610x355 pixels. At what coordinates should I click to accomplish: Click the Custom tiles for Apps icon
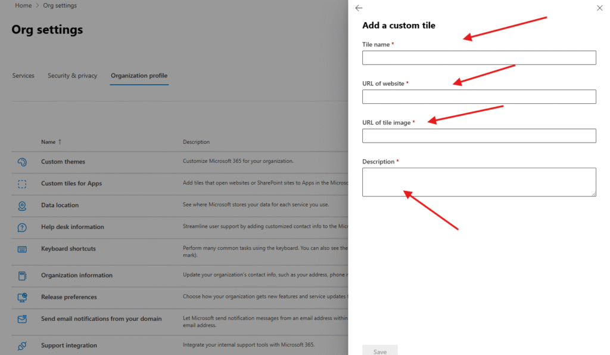(x=22, y=184)
